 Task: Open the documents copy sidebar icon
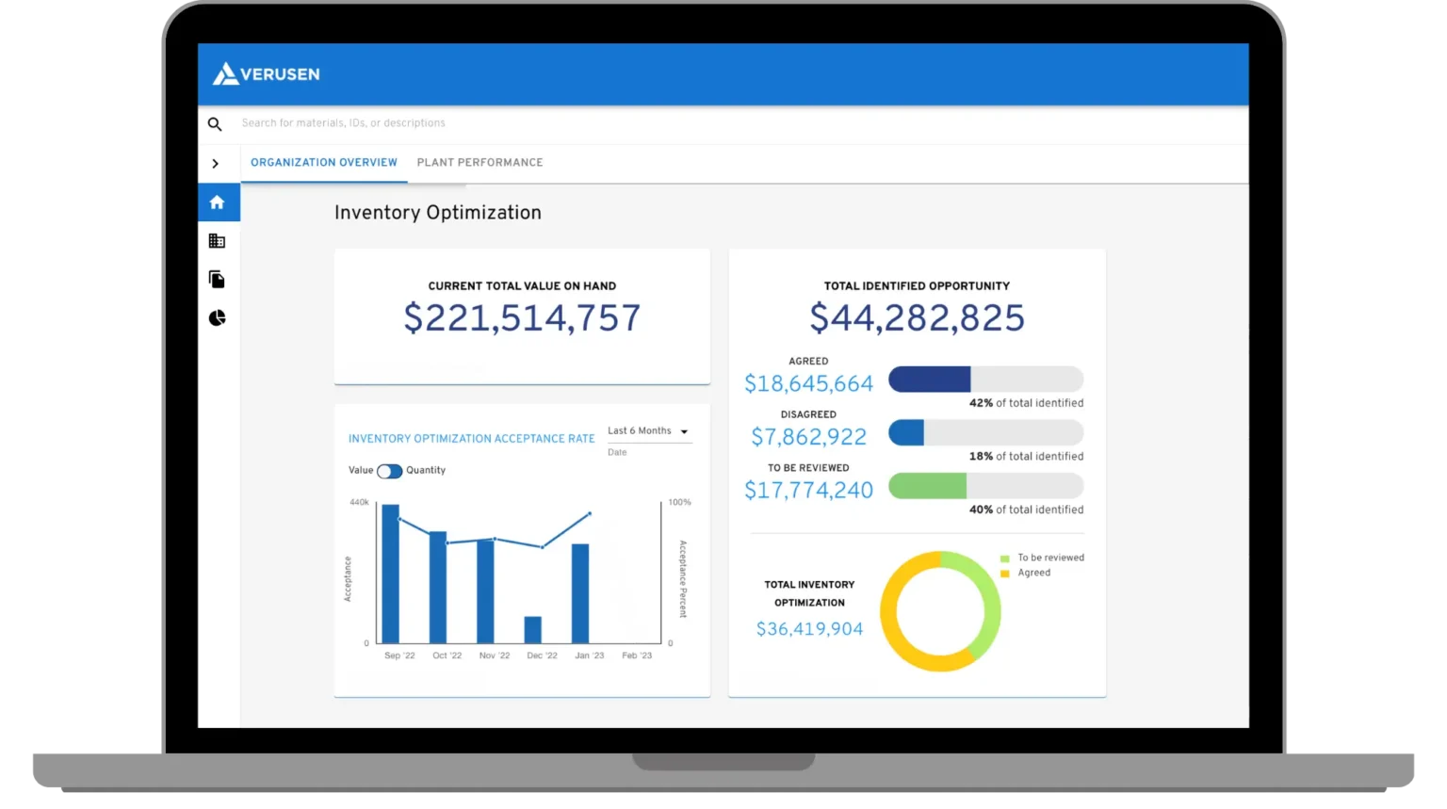tap(217, 280)
